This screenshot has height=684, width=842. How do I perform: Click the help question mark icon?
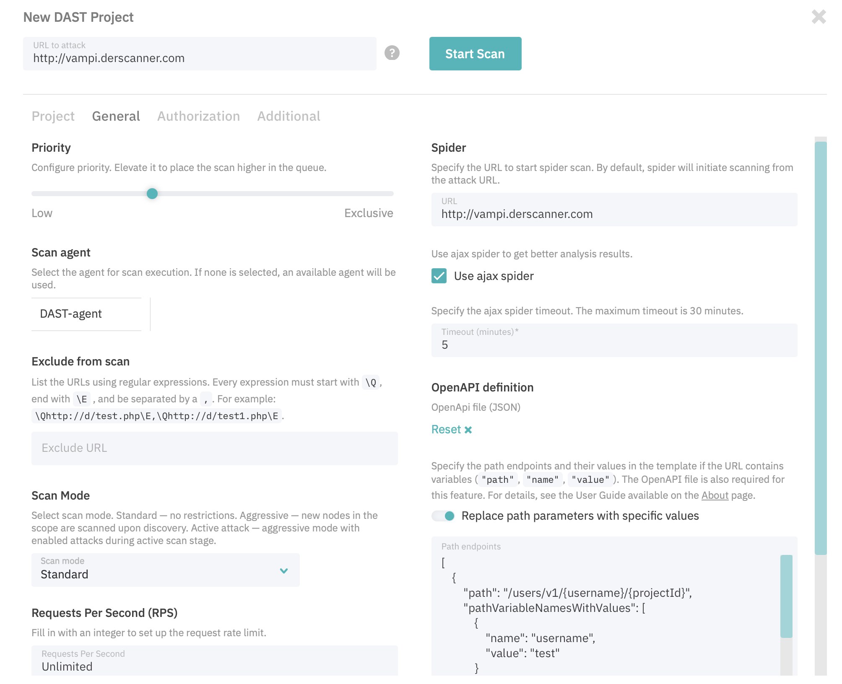(392, 53)
